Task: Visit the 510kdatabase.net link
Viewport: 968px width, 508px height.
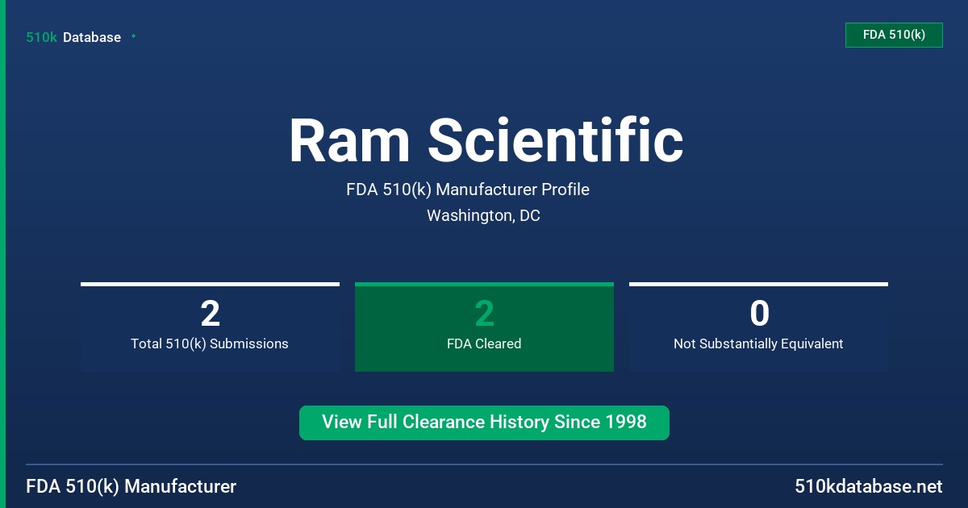Action: point(868,487)
